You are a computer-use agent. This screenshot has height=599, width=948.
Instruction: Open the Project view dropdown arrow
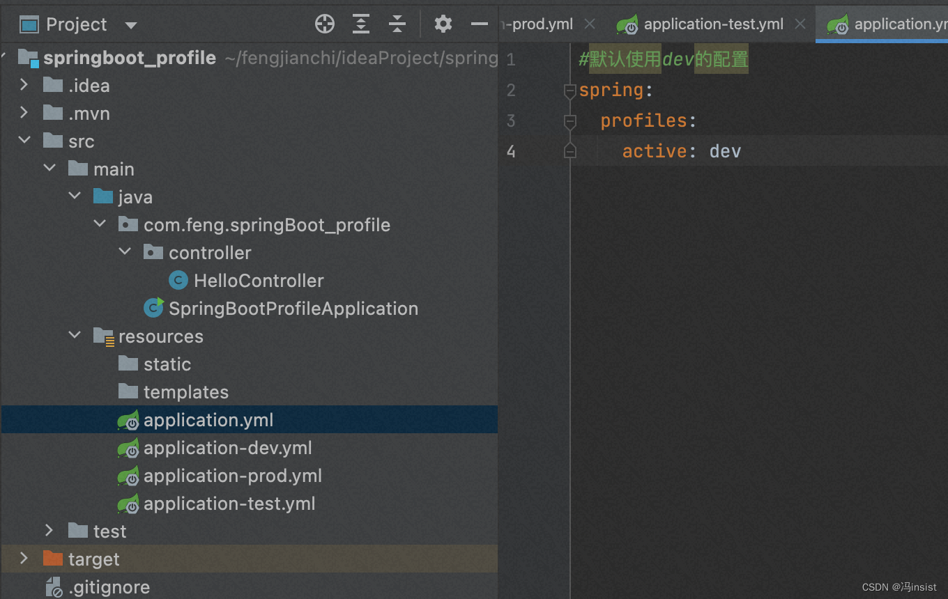[x=131, y=26]
